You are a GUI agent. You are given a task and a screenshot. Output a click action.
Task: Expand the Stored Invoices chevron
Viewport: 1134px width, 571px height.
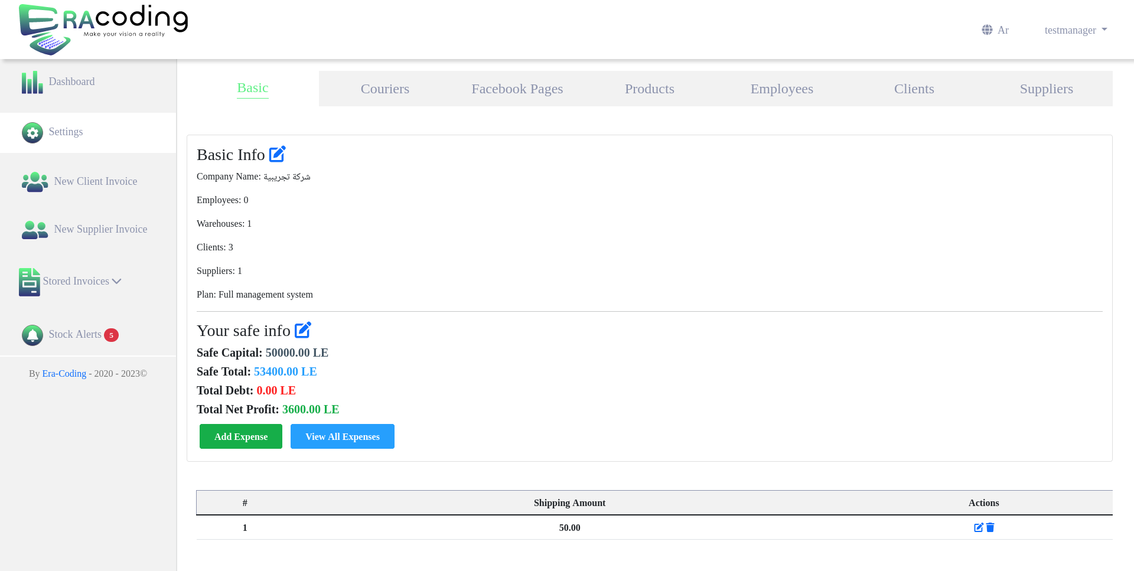[x=117, y=282]
